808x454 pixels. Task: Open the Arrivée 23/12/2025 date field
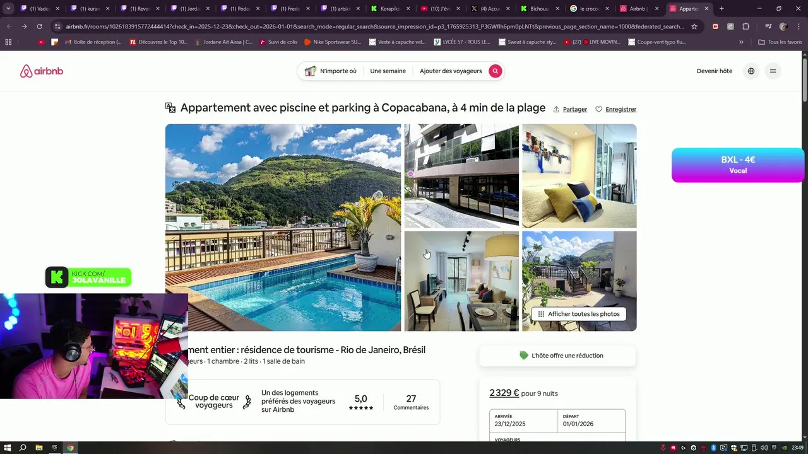click(524, 421)
